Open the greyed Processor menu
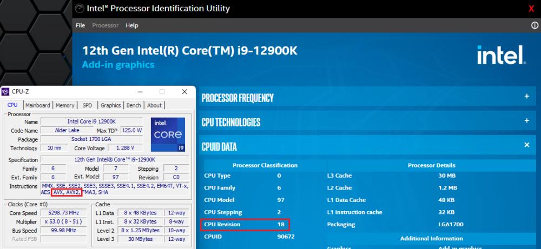 point(105,25)
